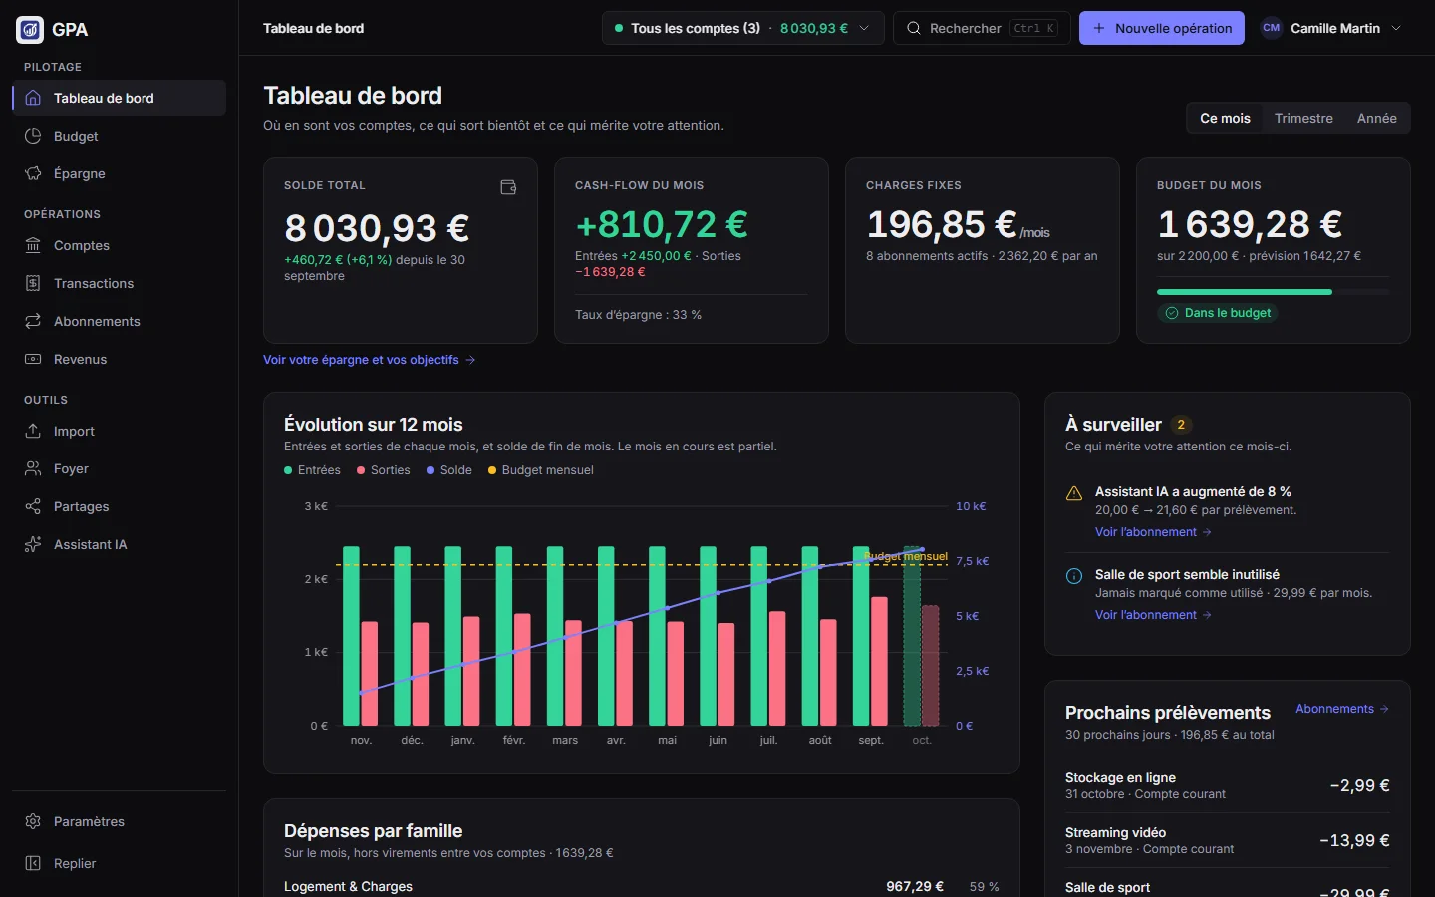Click Abonnements link in Prochains prélèvements
Image resolution: width=1435 pixels, height=897 pixels.
tap(1342, 709)
